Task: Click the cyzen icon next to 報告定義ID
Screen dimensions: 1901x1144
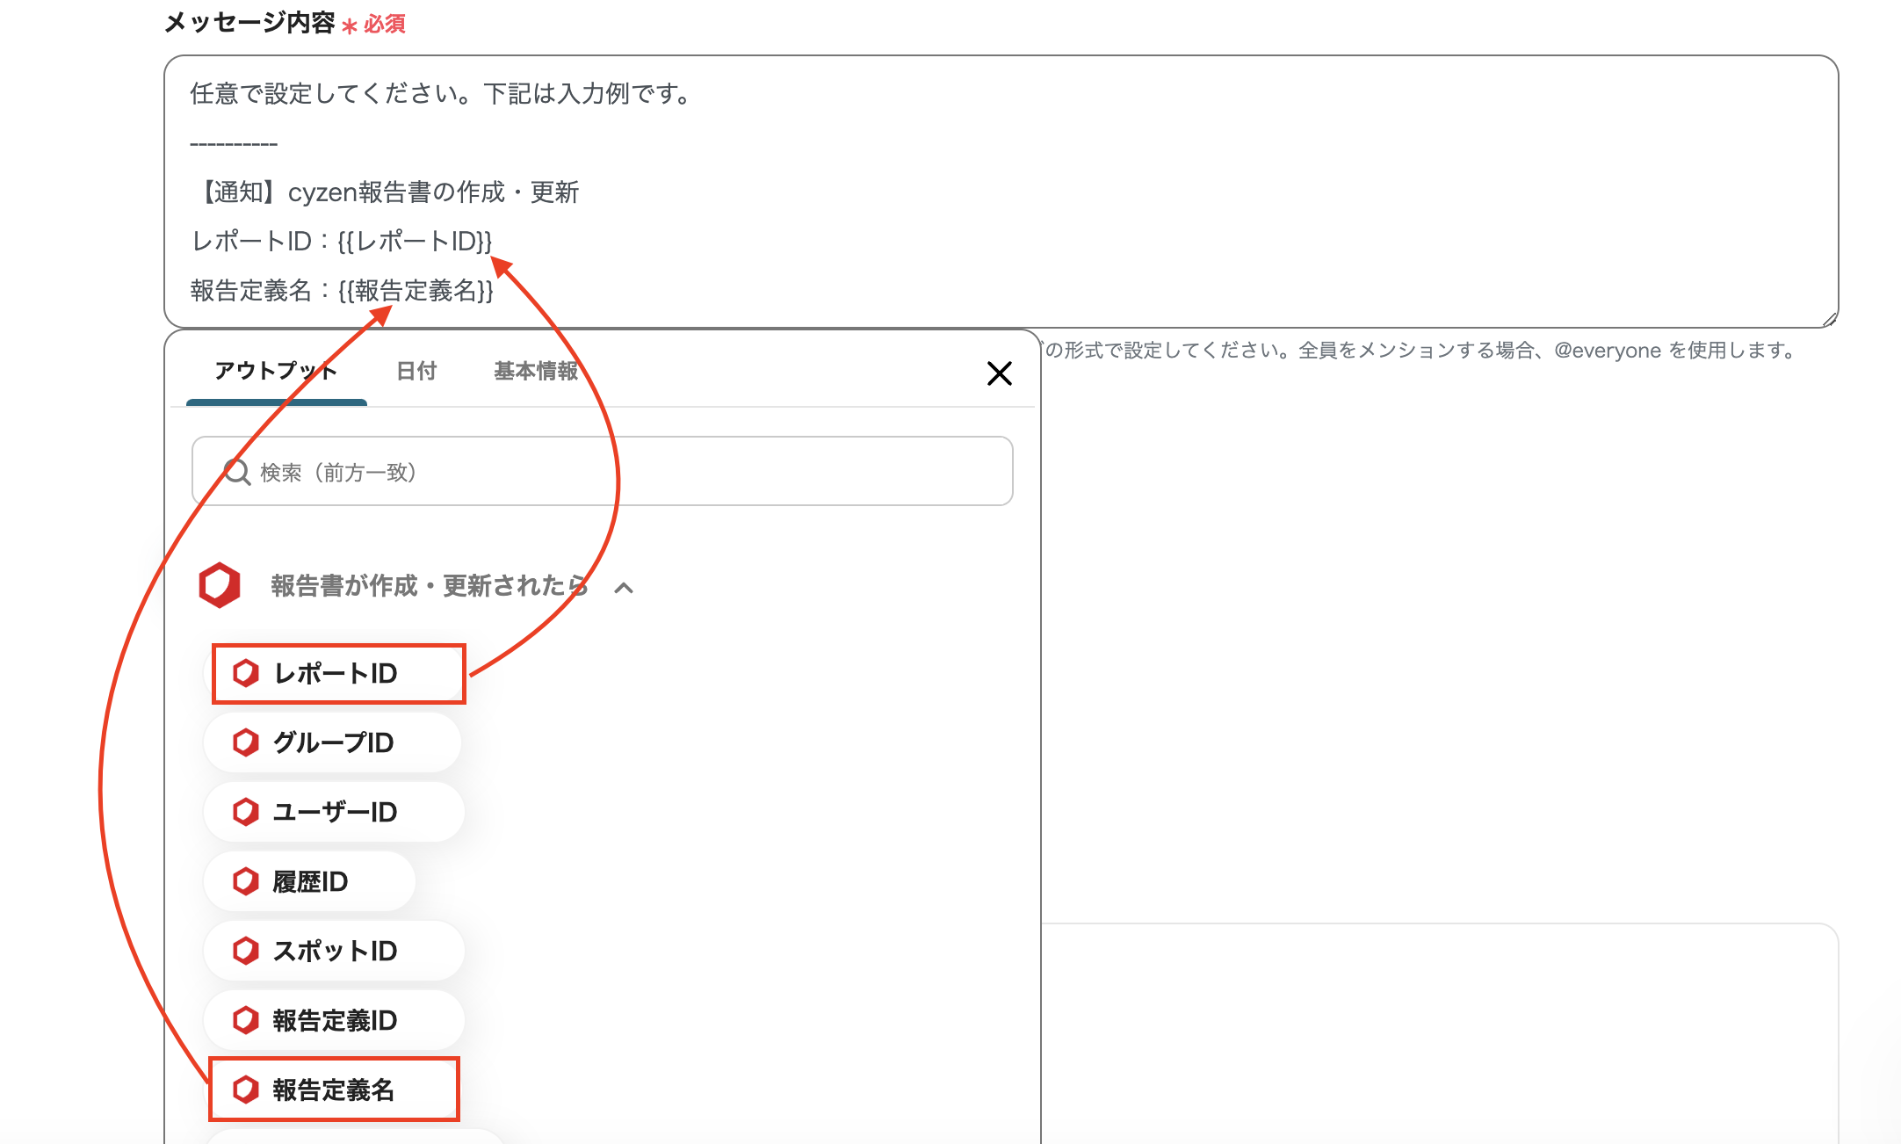Action: [x=245, y=1020]
